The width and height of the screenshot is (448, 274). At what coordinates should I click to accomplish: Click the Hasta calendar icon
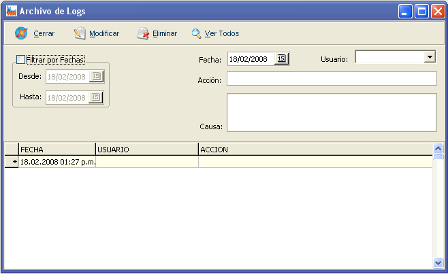pyautogui.click(x=96, y=97)
